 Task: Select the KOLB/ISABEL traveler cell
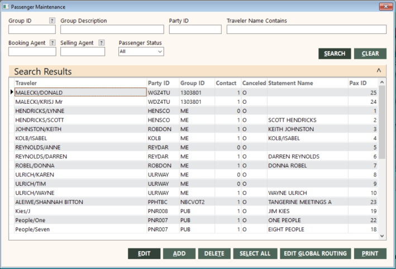pos(80,138)
